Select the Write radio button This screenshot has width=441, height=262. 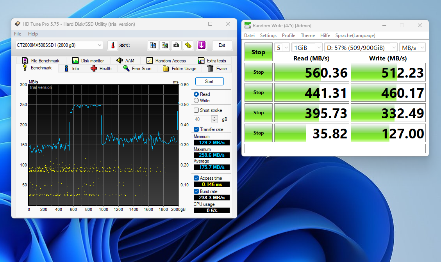(196, 101)
